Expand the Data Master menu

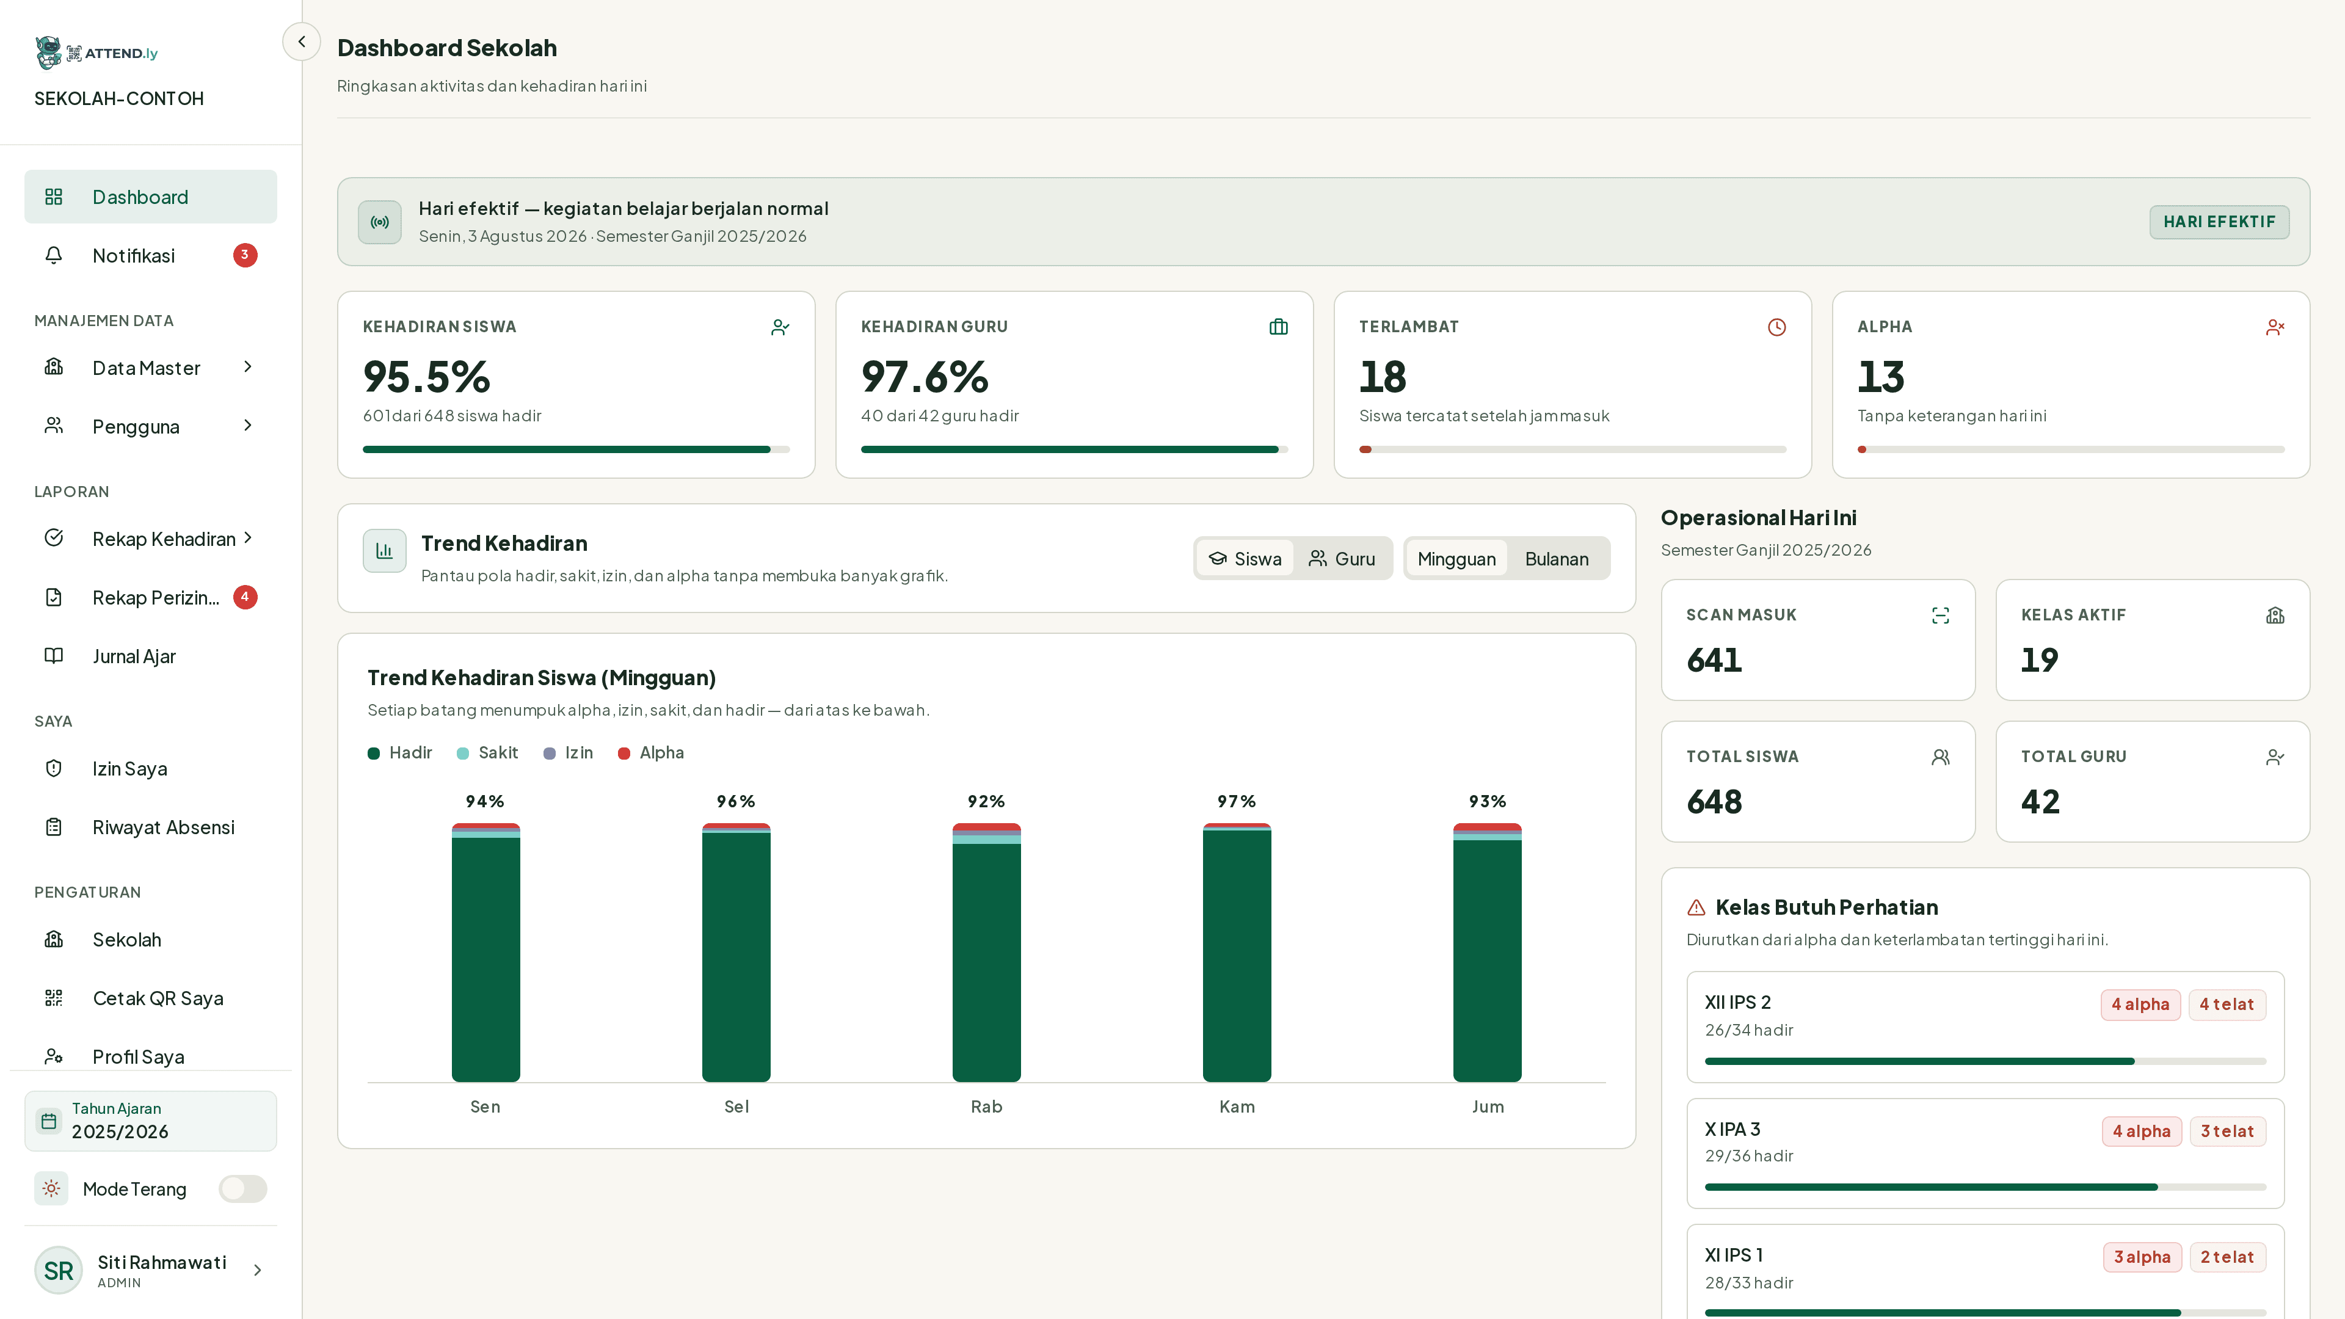click(151, 368)
